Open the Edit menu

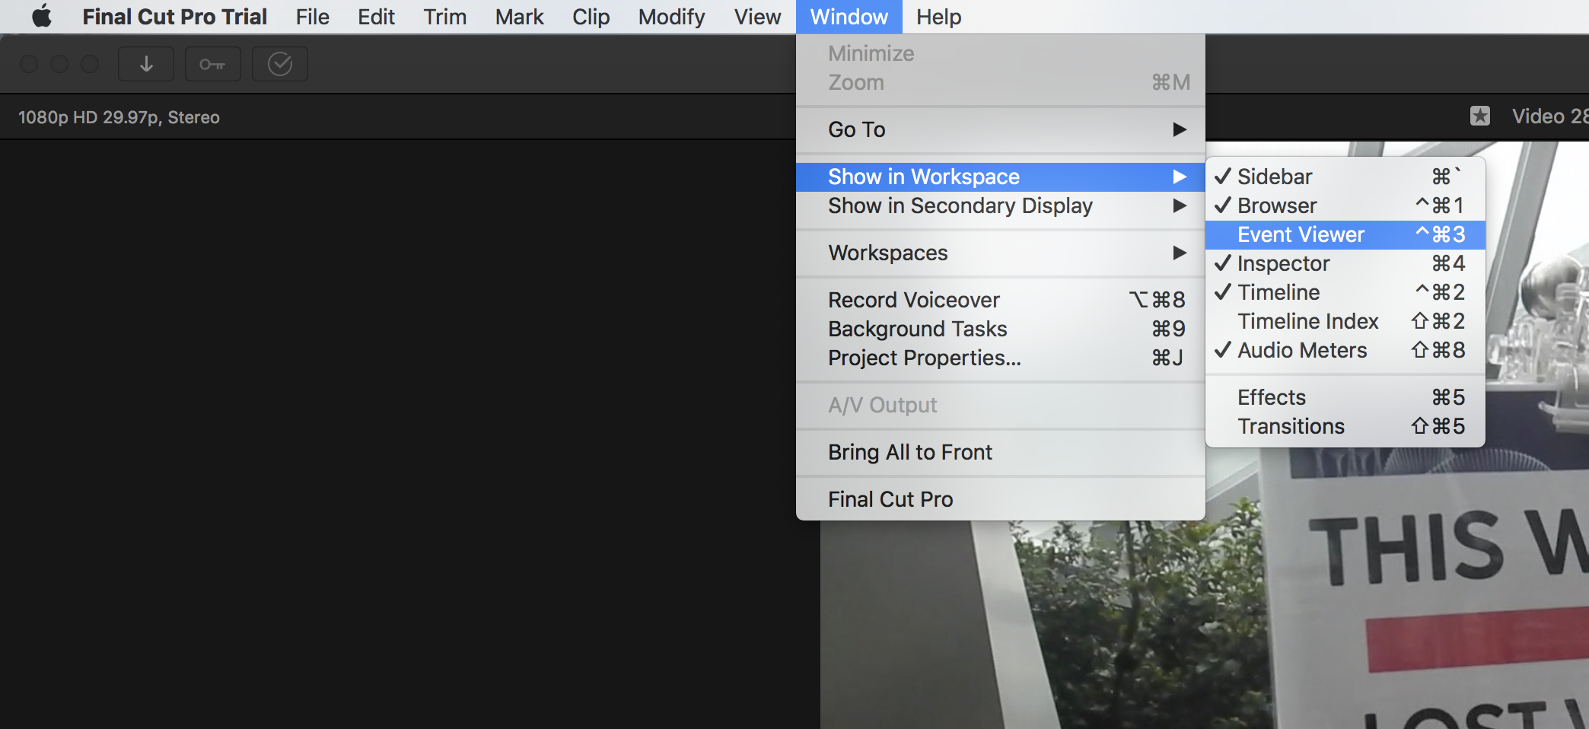[x=376, y=17]
